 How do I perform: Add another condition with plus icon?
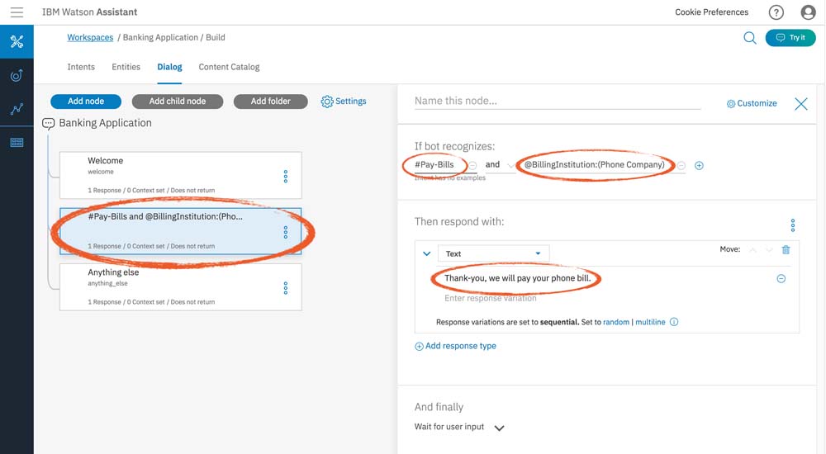coord(699,166)
